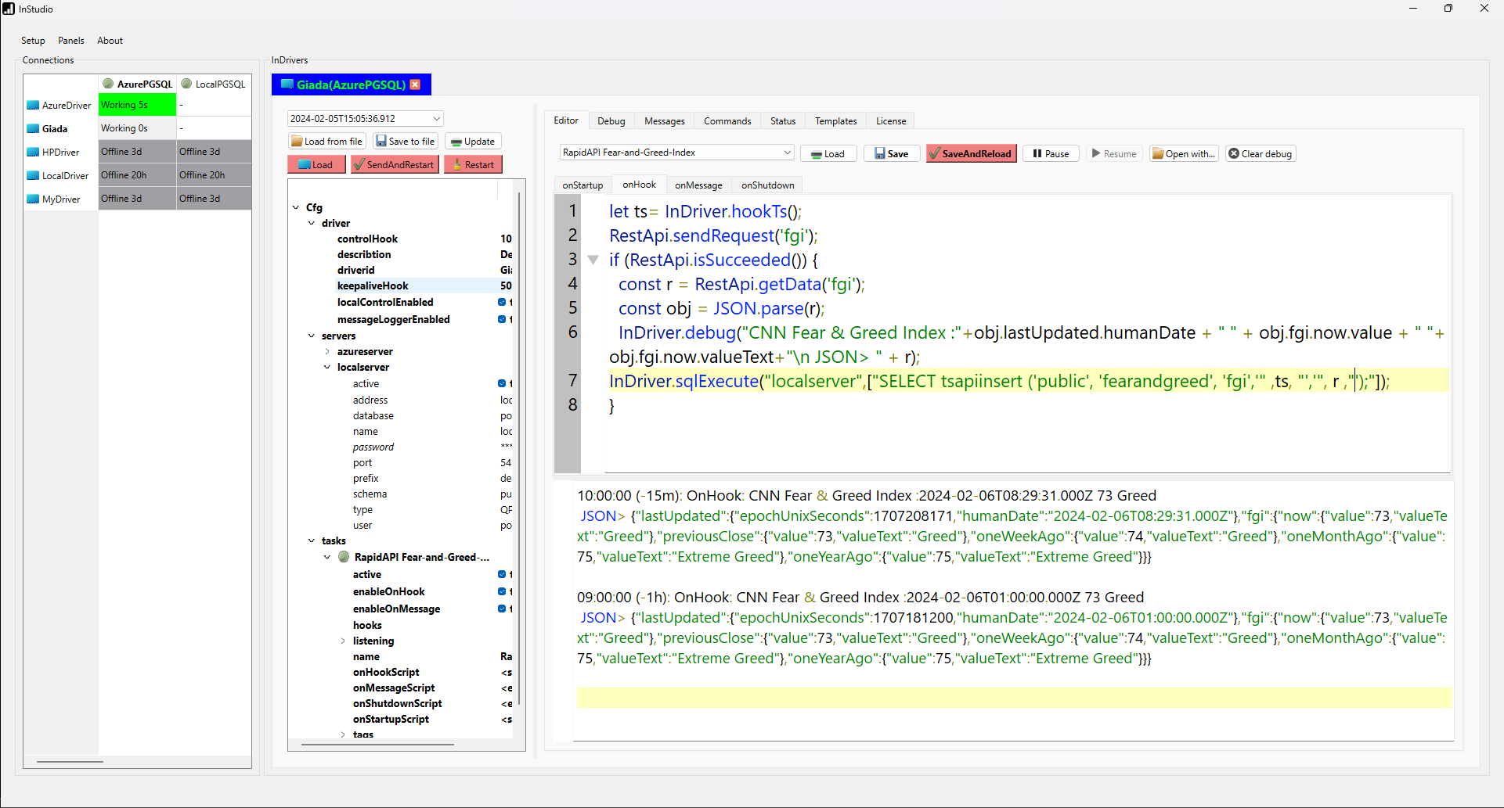The image size is (1504, 808).
Task: Click the Update button
Action: click(x=473, y=142)
